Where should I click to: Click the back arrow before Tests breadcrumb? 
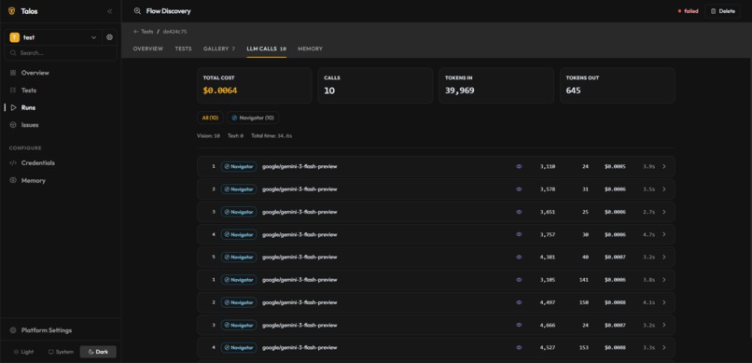pyautogui.click(x=135, y=32)
